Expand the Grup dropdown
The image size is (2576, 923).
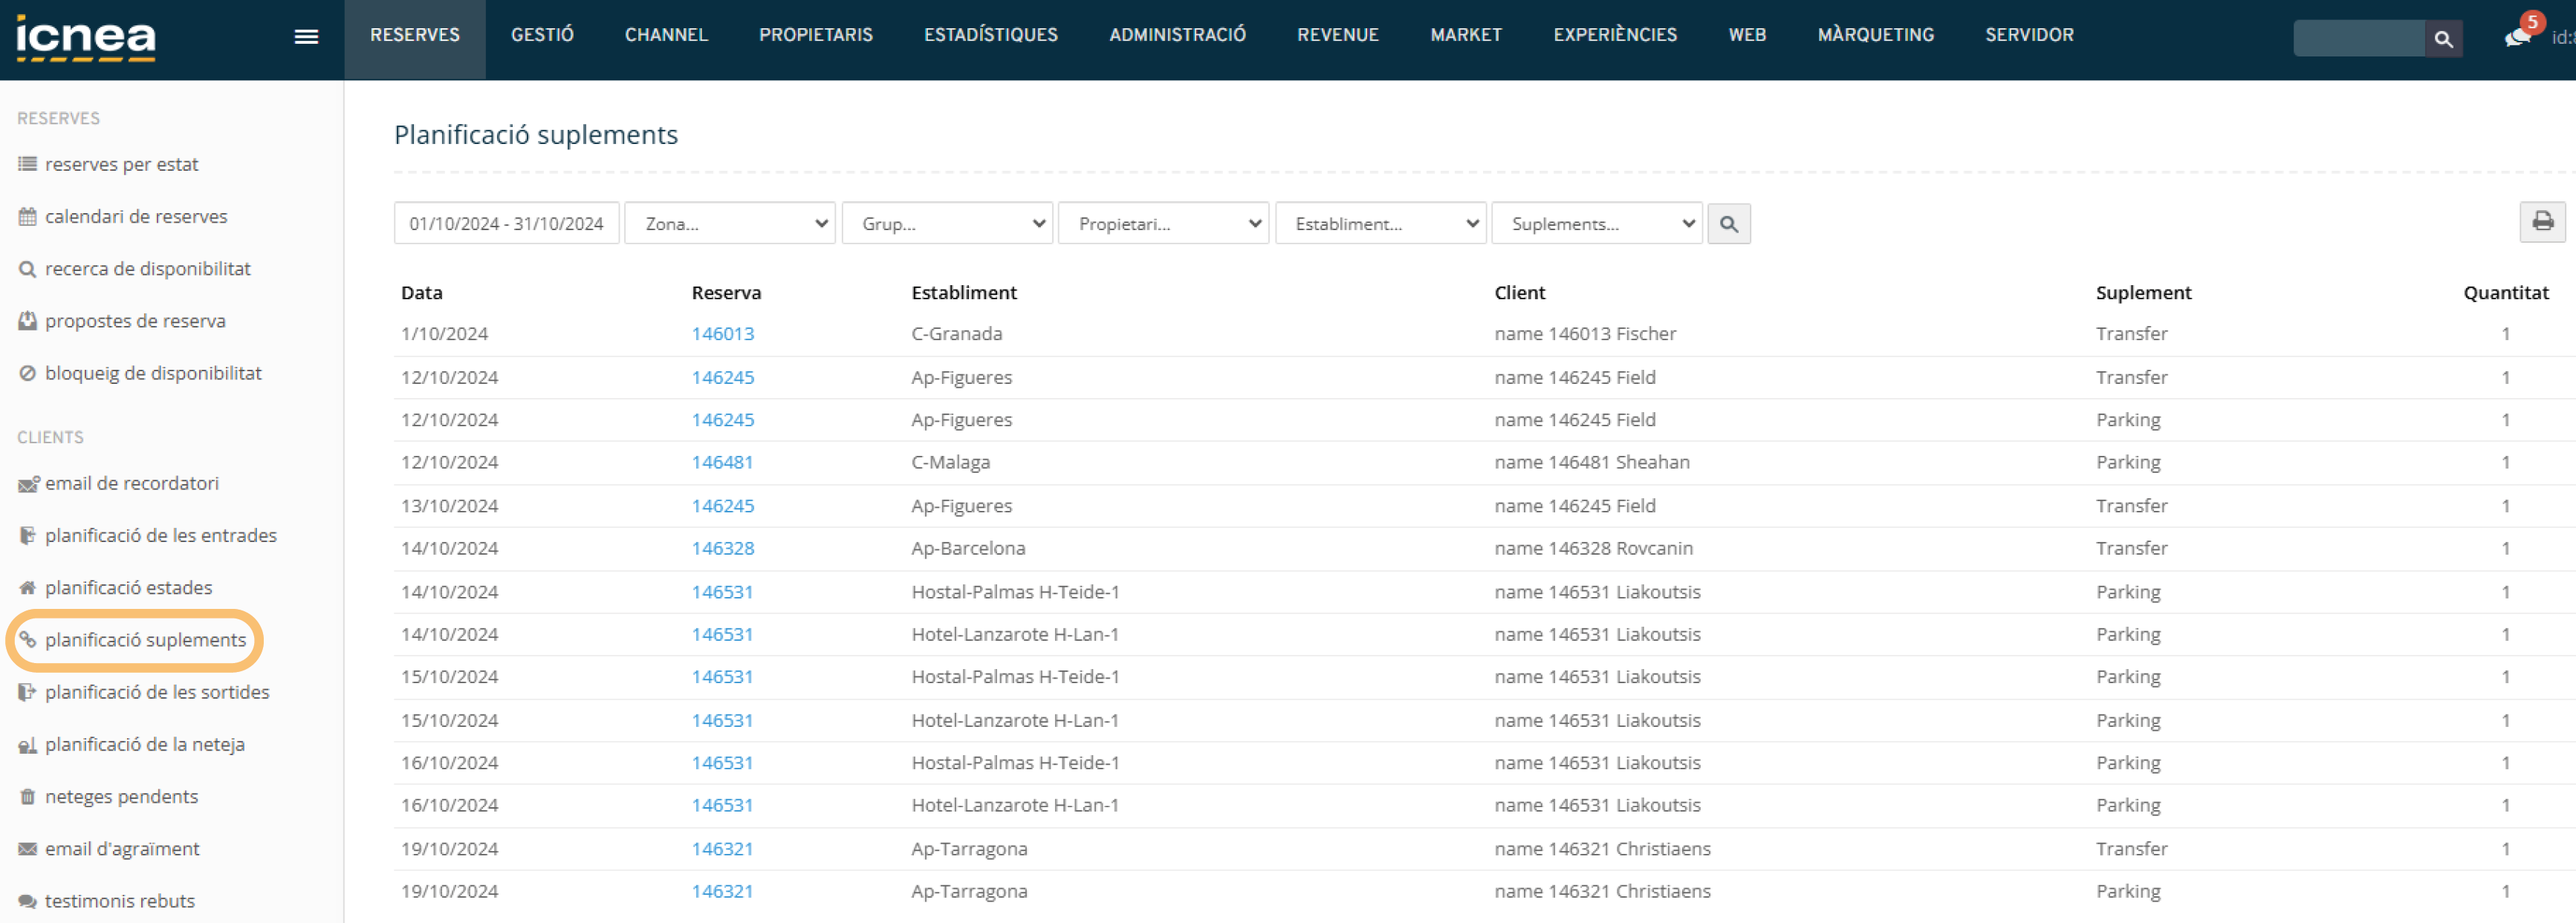946,224
